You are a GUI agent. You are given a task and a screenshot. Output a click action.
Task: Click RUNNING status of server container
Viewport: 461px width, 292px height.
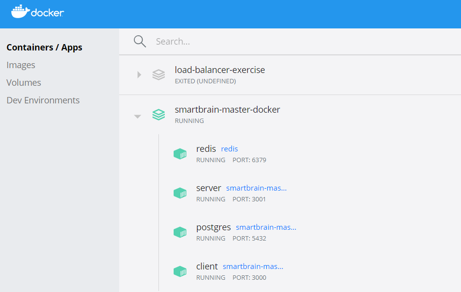point(211,199)
